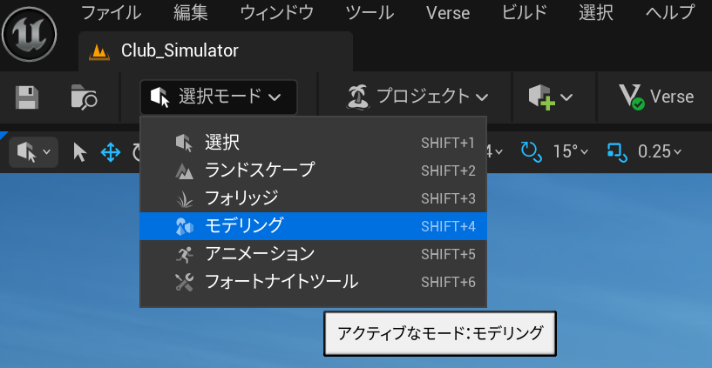Toggle rotation snap icon beside 15°

click(x=531, y=151)
